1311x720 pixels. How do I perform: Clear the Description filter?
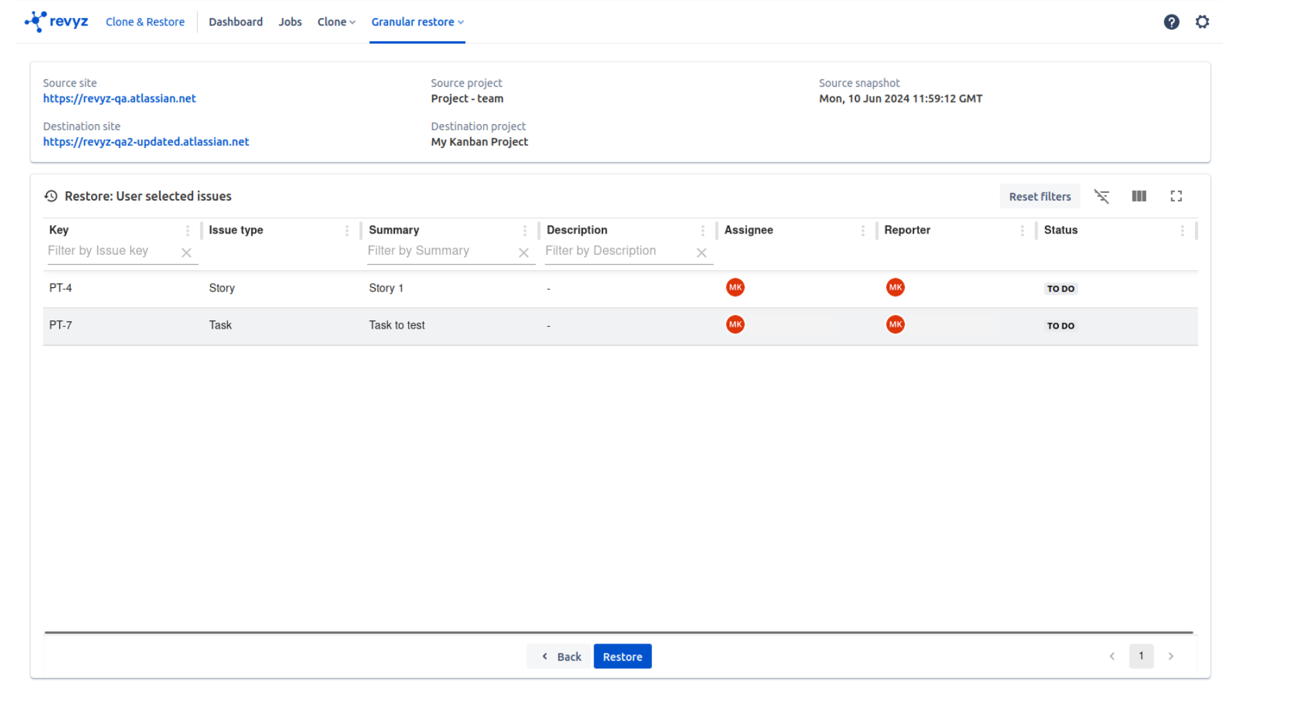702,253
